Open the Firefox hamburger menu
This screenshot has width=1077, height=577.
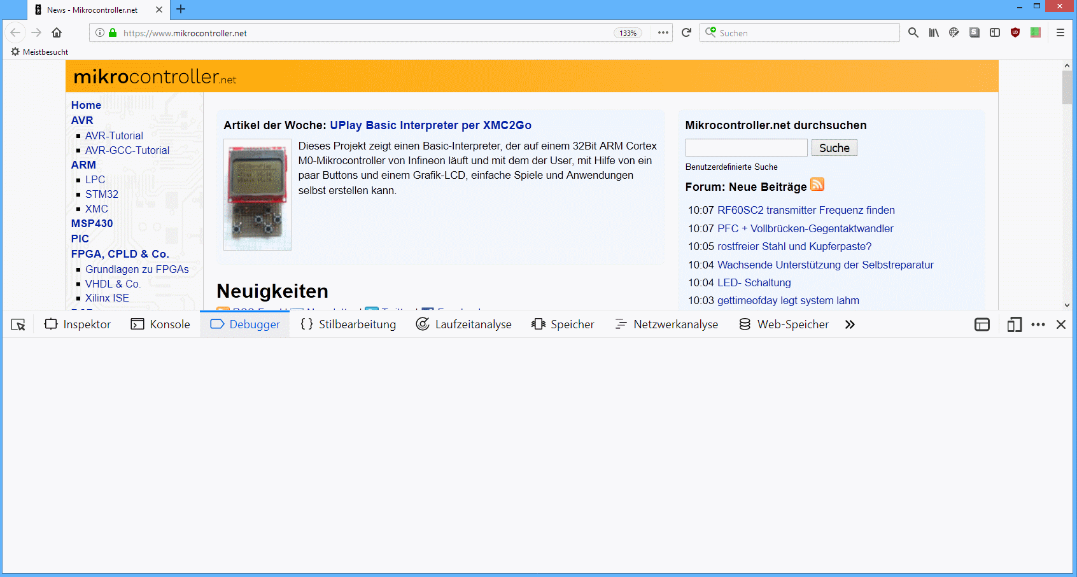click(x=1060, y=32)
